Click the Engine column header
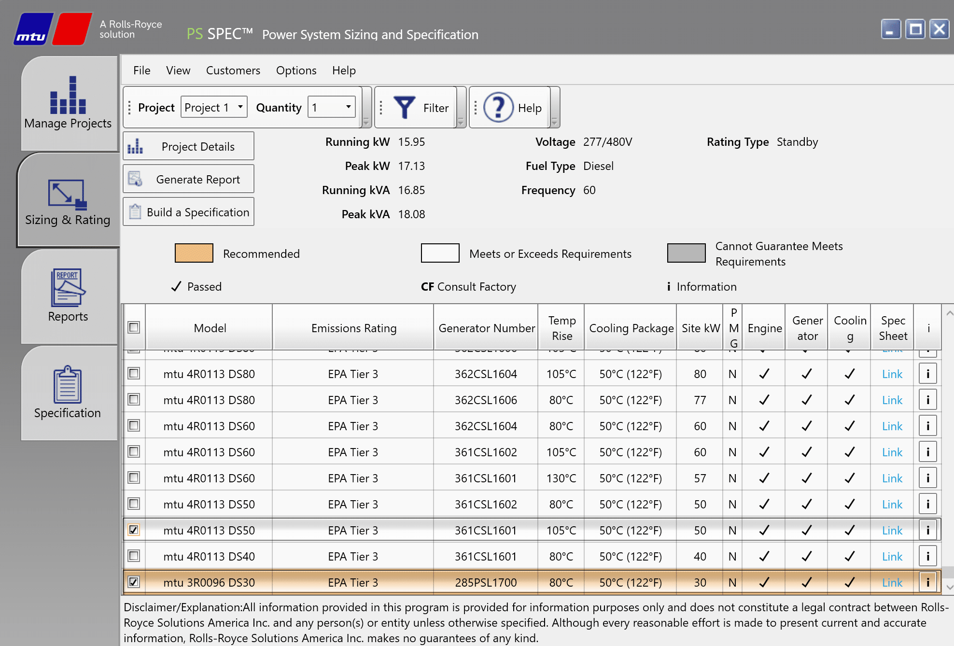 [765, 328]
